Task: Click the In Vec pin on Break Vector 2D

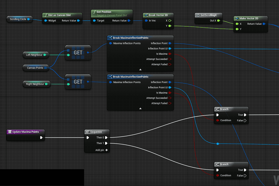Action: coord(146,21)
